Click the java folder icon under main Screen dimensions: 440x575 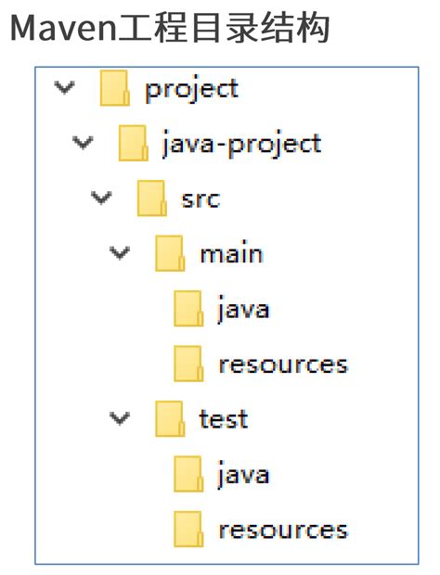point(188,309)
